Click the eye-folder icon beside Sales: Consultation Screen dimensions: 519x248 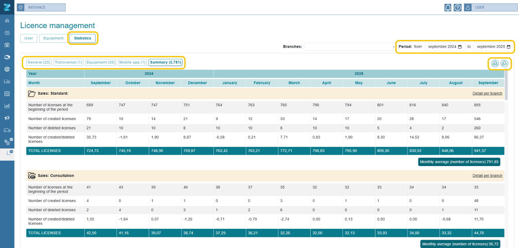click(x=32, y=176)
